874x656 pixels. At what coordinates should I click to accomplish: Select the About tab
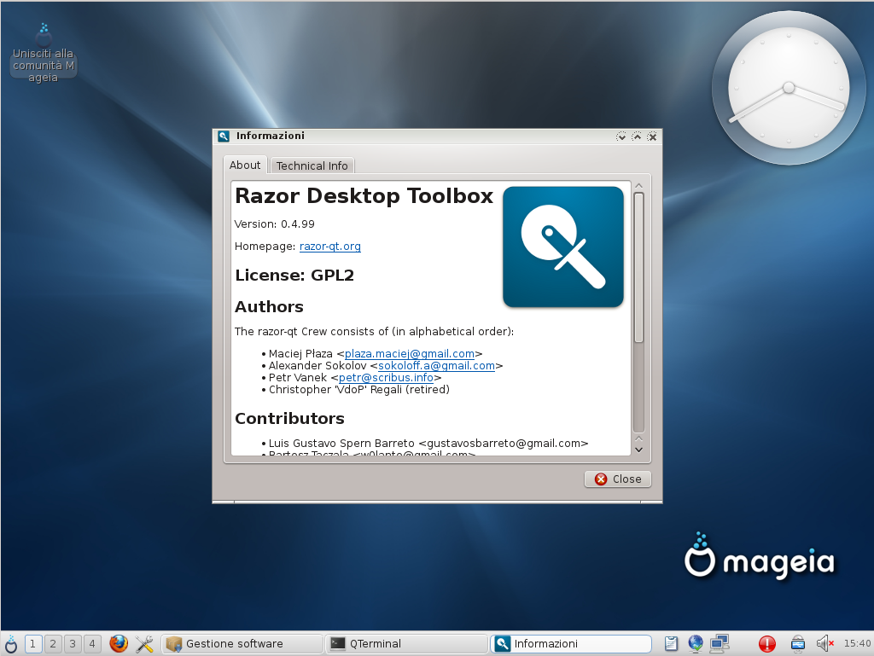245,165
